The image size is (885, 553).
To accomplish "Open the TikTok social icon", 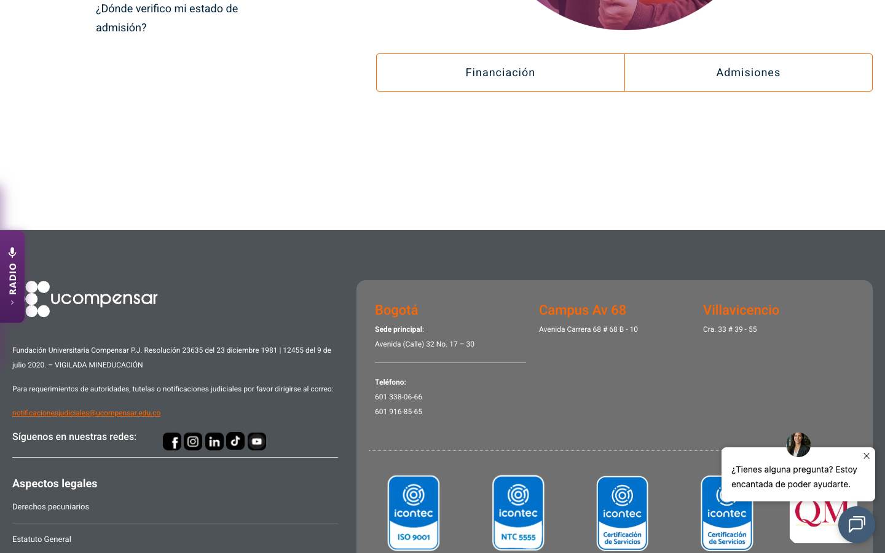I will (x=235, y=441).
